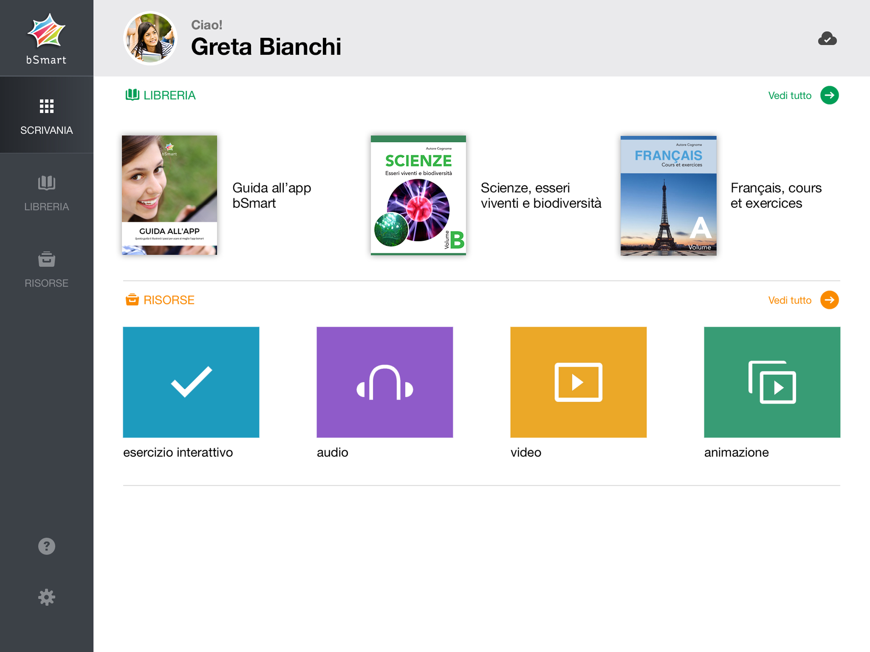Viewport: 870px width, 652px height.
Task: Click the green arrow next to Vedi tutto
Action: point(829,95)
